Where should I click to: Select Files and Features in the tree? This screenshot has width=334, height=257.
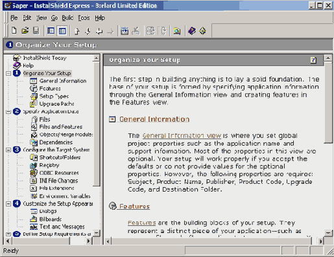click(x=61, y=127)
